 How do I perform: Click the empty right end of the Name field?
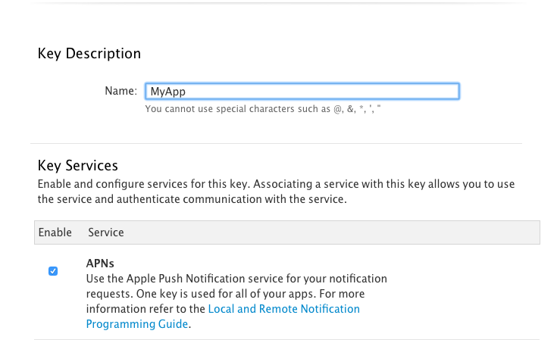pyautogui.click(x=424, y=92)
